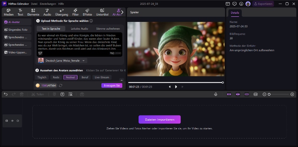The image size is (298, 147).
Task: Open the Deutsch_Lana Weiss_female voice dropdown
Action: (62, 61)
